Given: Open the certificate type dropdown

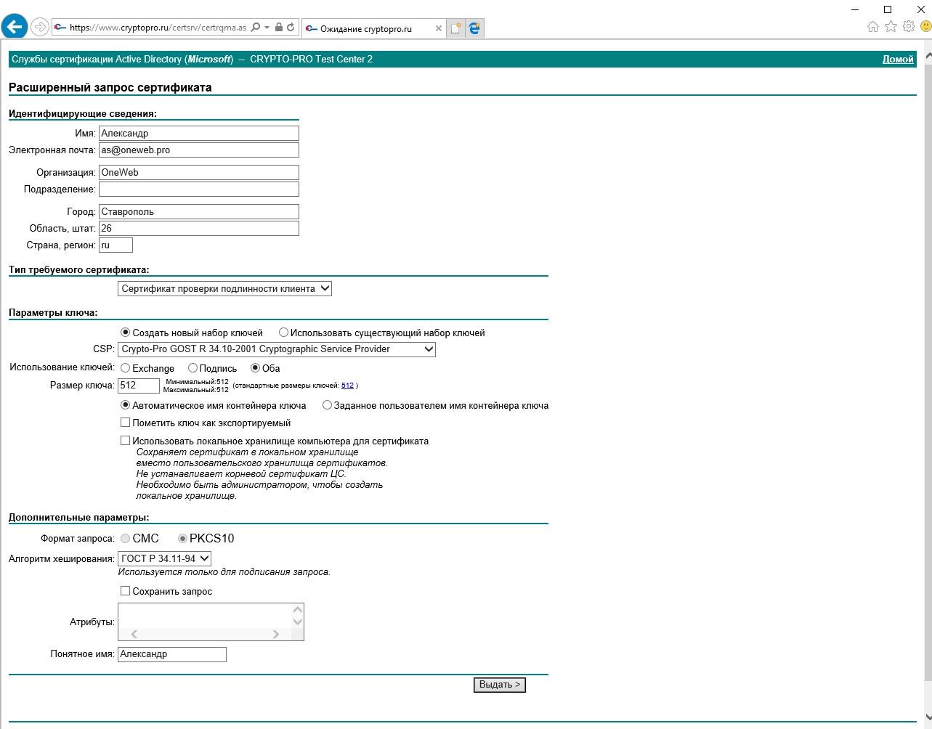Looking at the screenshot, I should pyautogui.click(x=225, y=288).
